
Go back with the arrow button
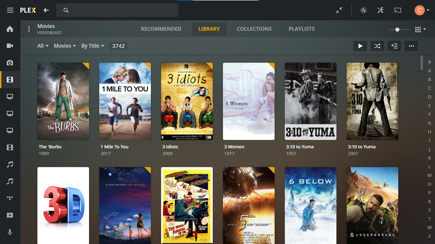46,10
